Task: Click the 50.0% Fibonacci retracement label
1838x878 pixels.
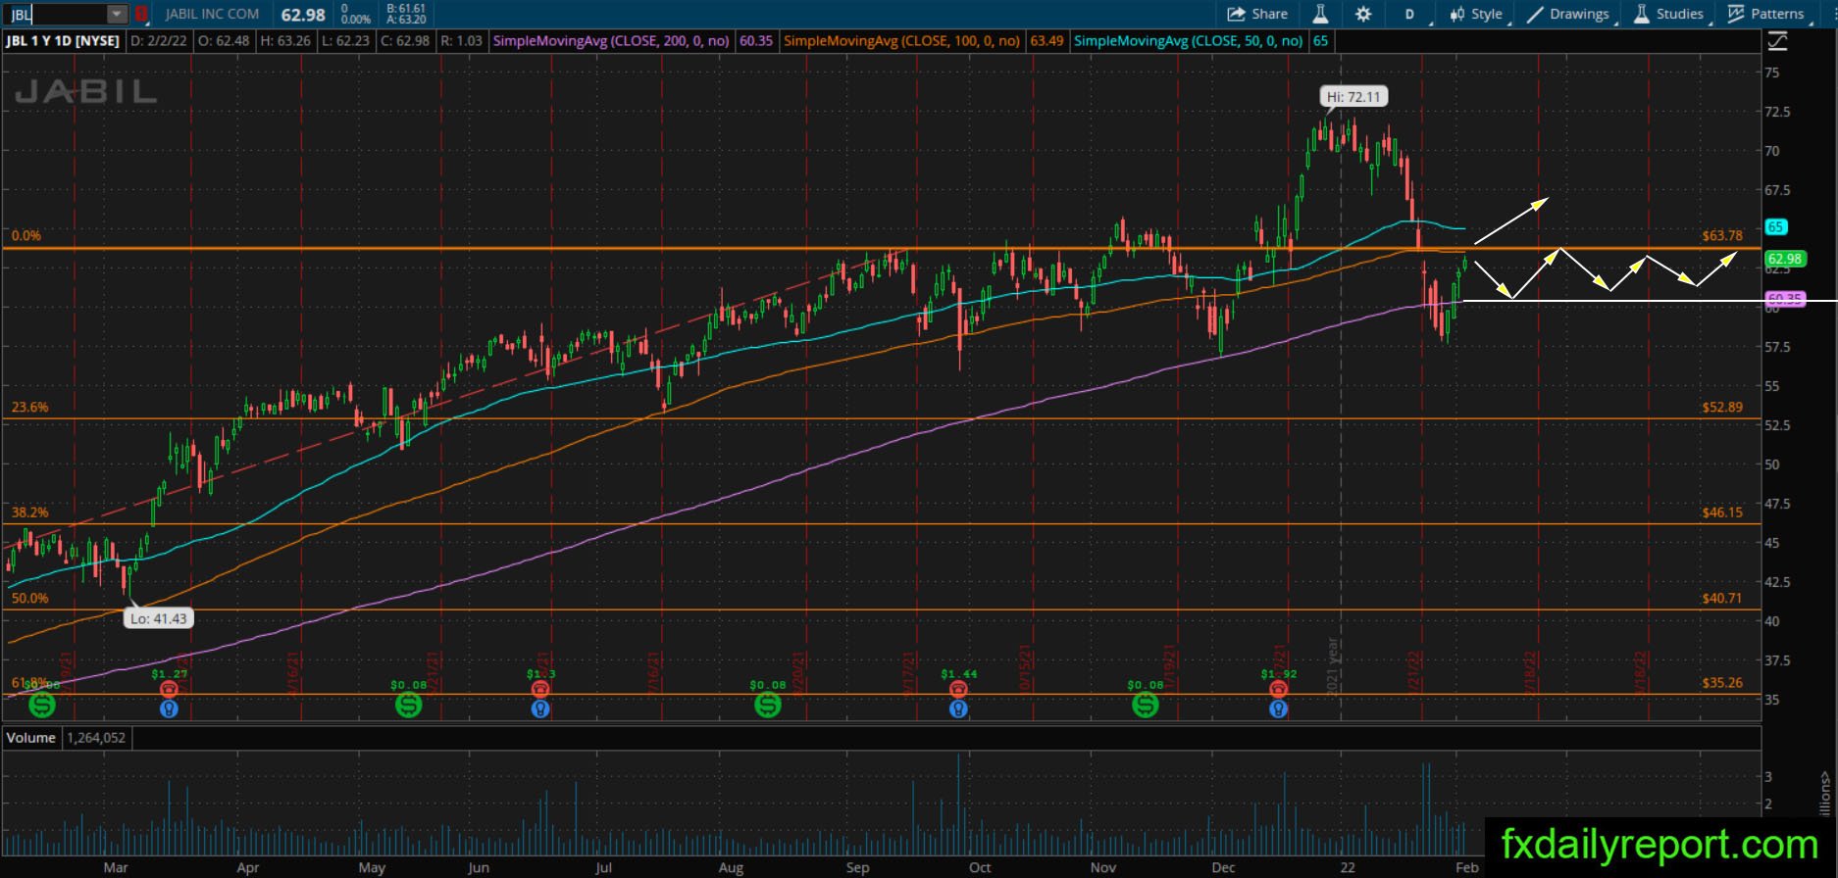Action: click(29, 598)
